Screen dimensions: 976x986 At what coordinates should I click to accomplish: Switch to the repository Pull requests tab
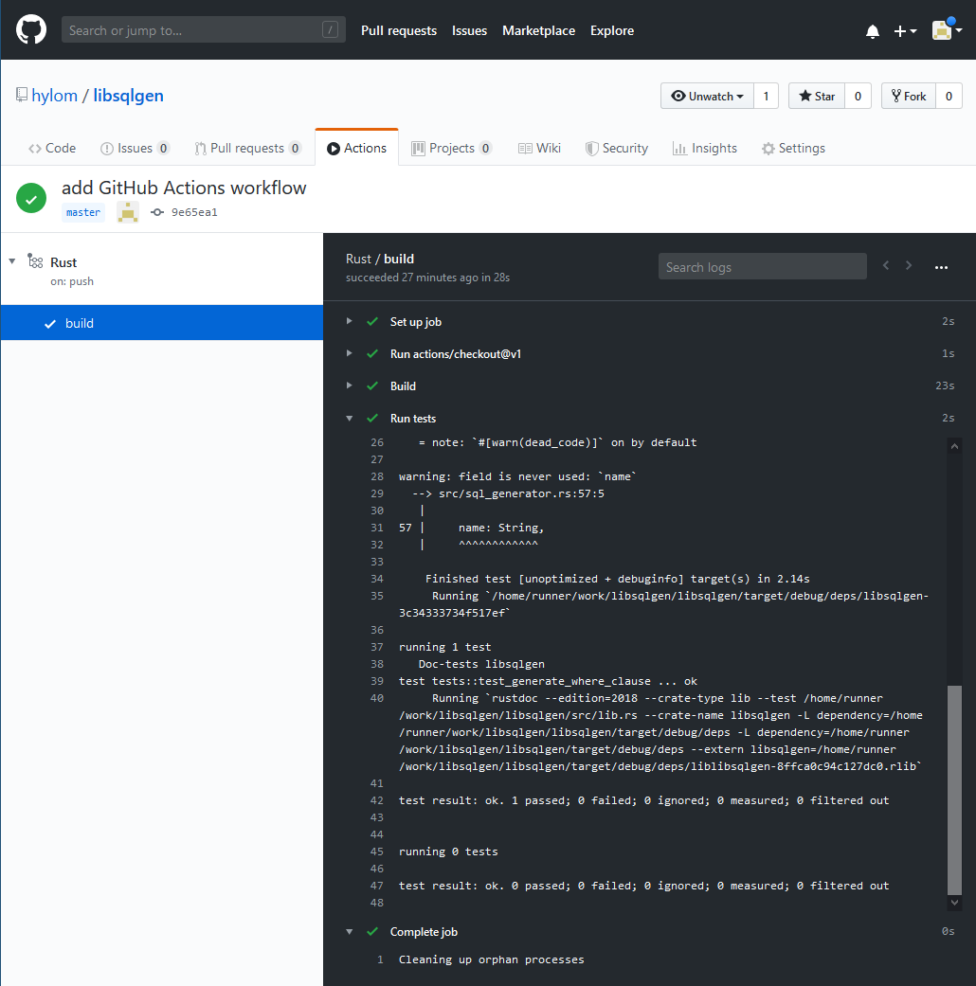coord(248,149)
